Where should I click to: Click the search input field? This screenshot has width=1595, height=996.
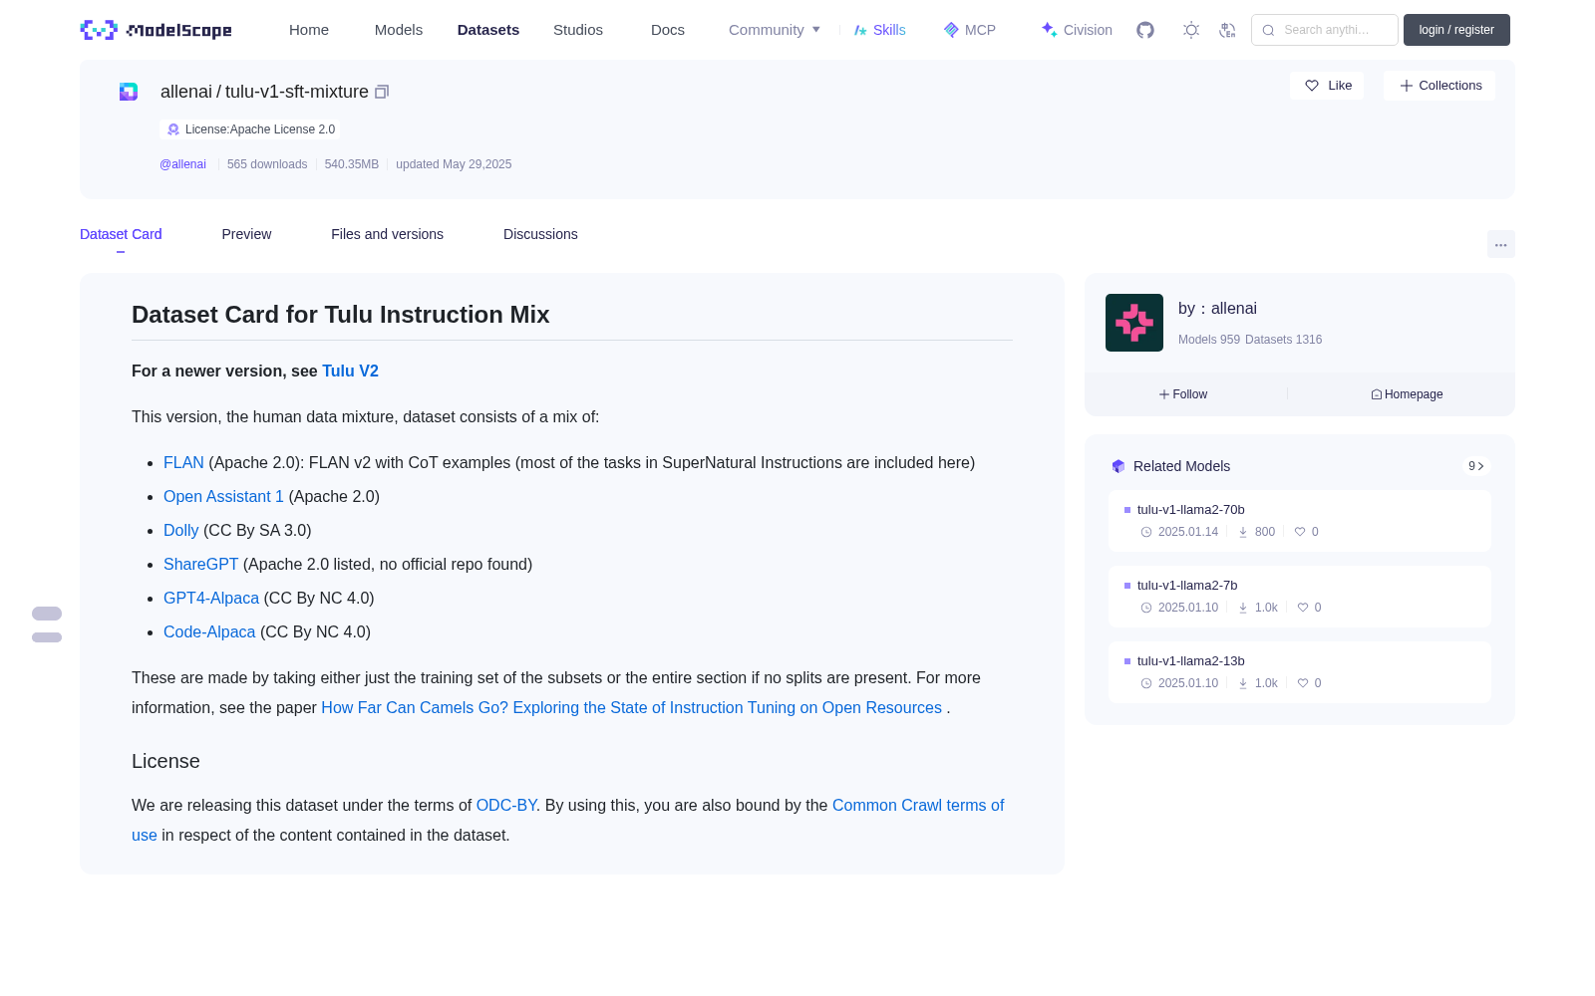click(1325, 30)
